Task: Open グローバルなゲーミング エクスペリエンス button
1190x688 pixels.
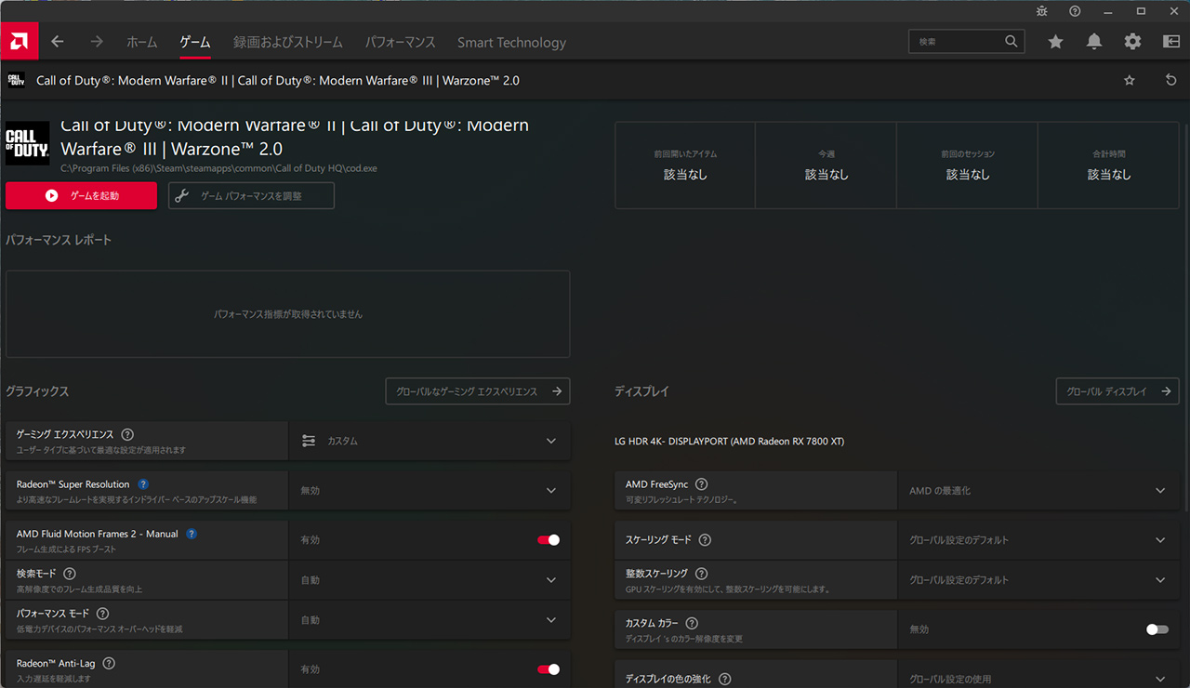Action: pyautogui.click(x=478, y=391)
